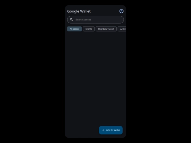Open the Archive filter chip
The height and width of the screenshot is (143, 191).
coord(122,29)
